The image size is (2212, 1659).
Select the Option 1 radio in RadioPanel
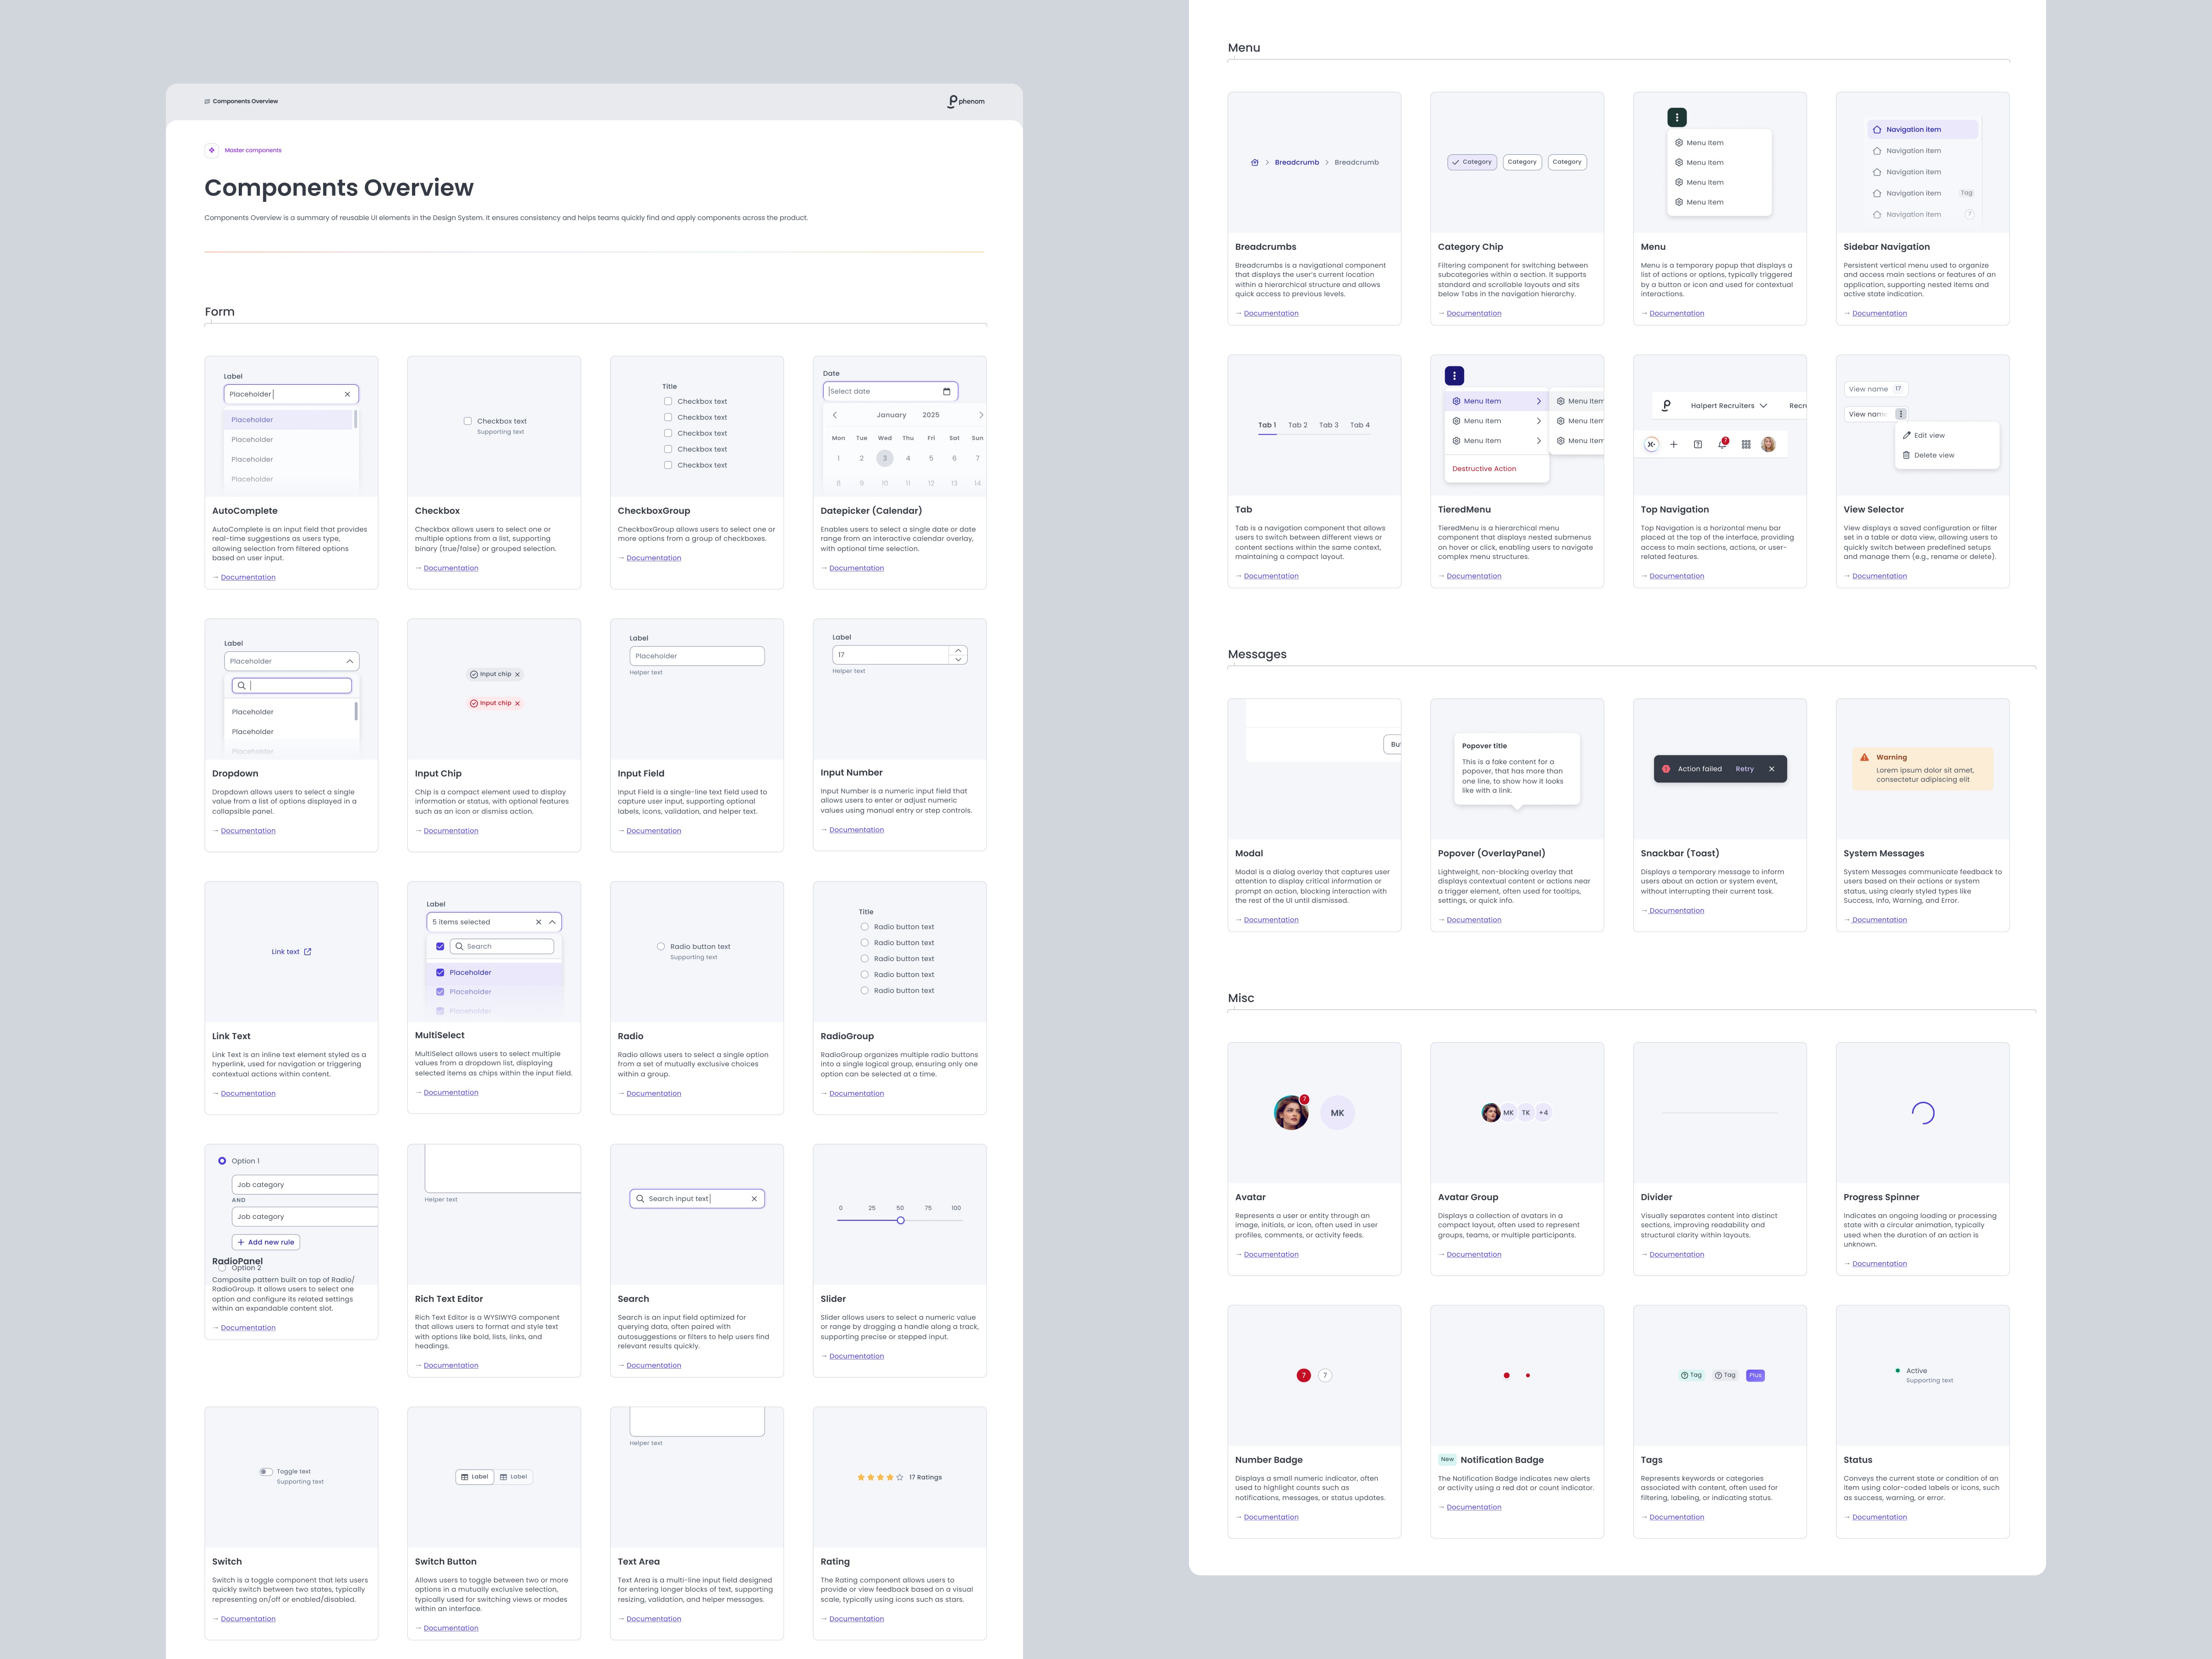point(222,1161)
